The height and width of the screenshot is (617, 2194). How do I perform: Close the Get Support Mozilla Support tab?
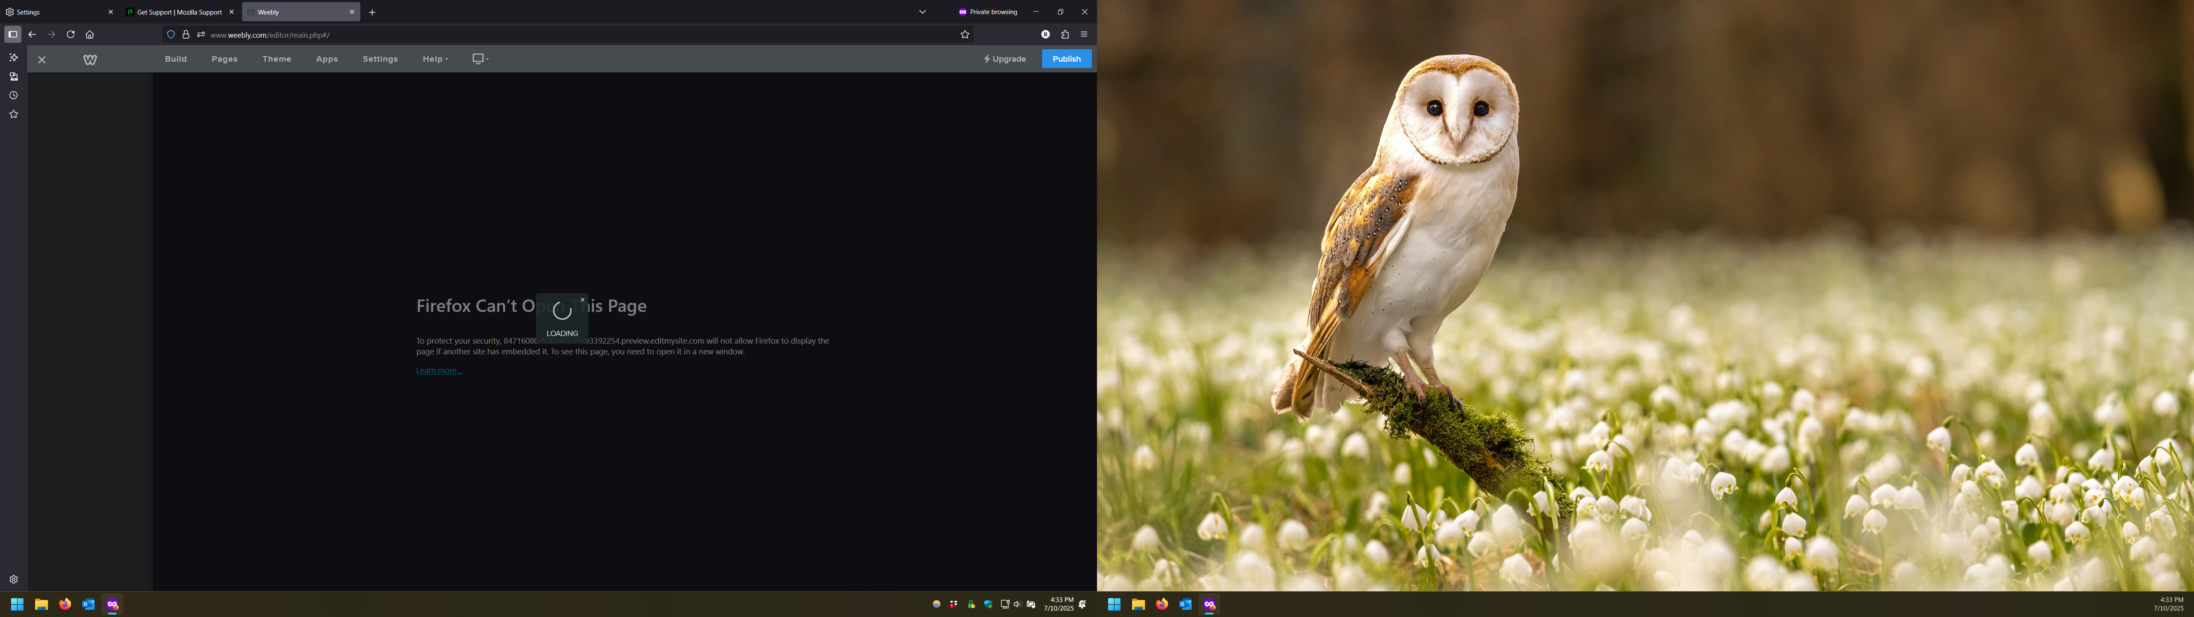tap(232, 12)
